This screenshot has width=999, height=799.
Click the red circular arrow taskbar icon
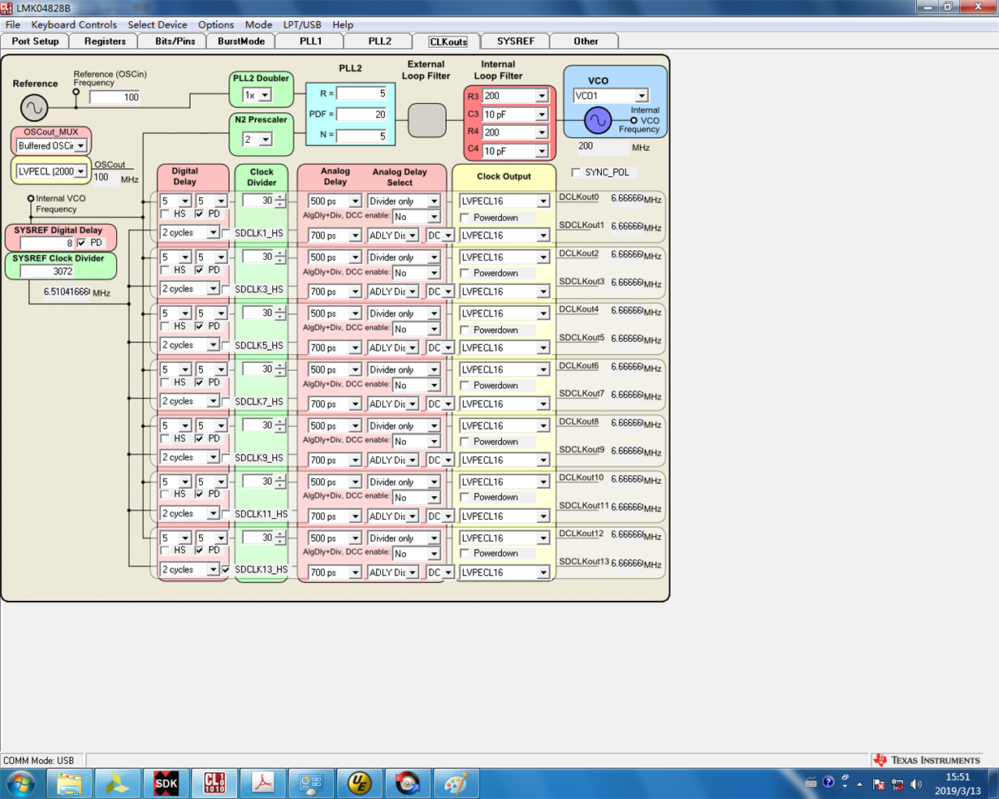point(408,784)
